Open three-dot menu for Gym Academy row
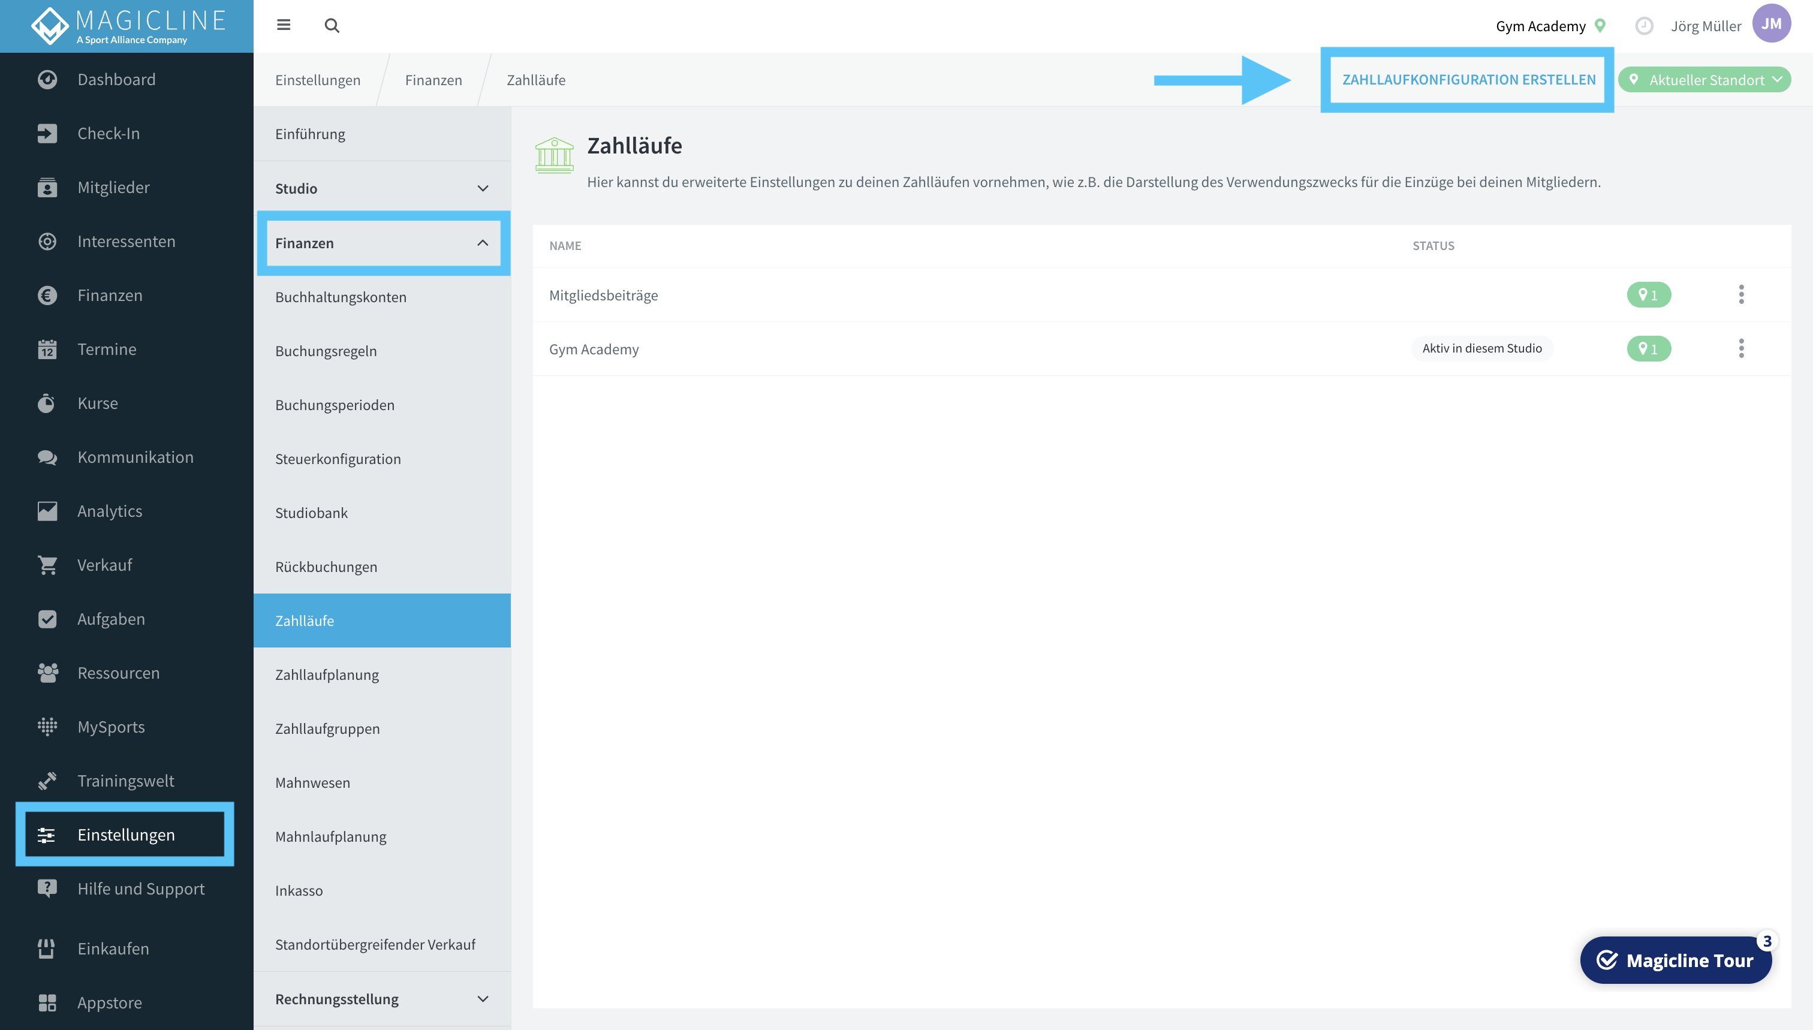This screenshot has width=1813, height=1030. coord(1741,348)
